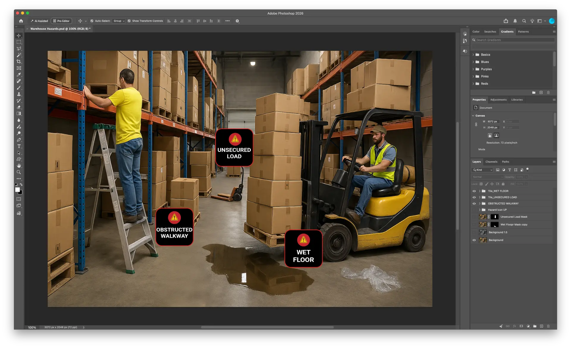Select the Path Selection tool

coord(19,153)
